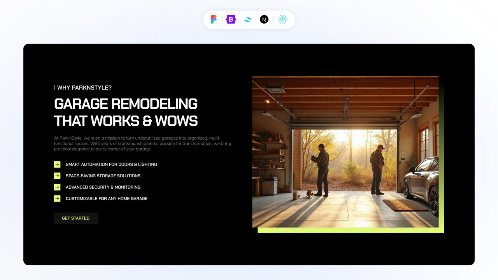Select the arrow icon next to Customizable feature
The image size is (498, 280).
(57, 198)
